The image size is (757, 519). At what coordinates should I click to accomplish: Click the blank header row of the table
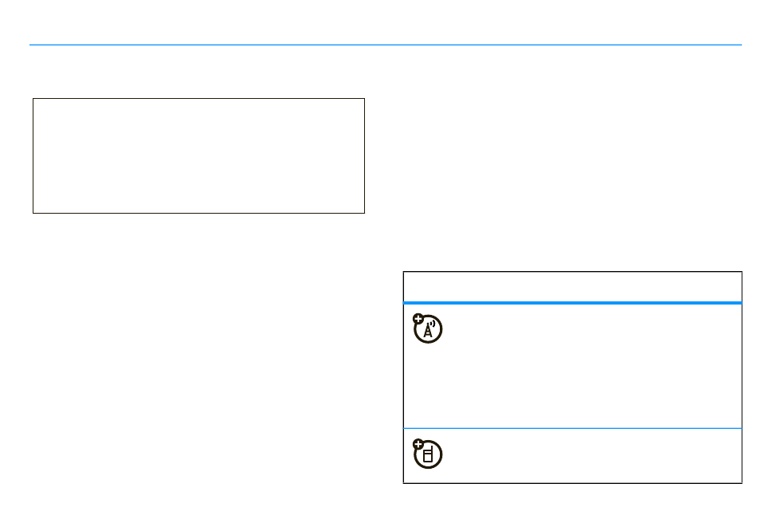pyautogui.click(x=573, y=286)
